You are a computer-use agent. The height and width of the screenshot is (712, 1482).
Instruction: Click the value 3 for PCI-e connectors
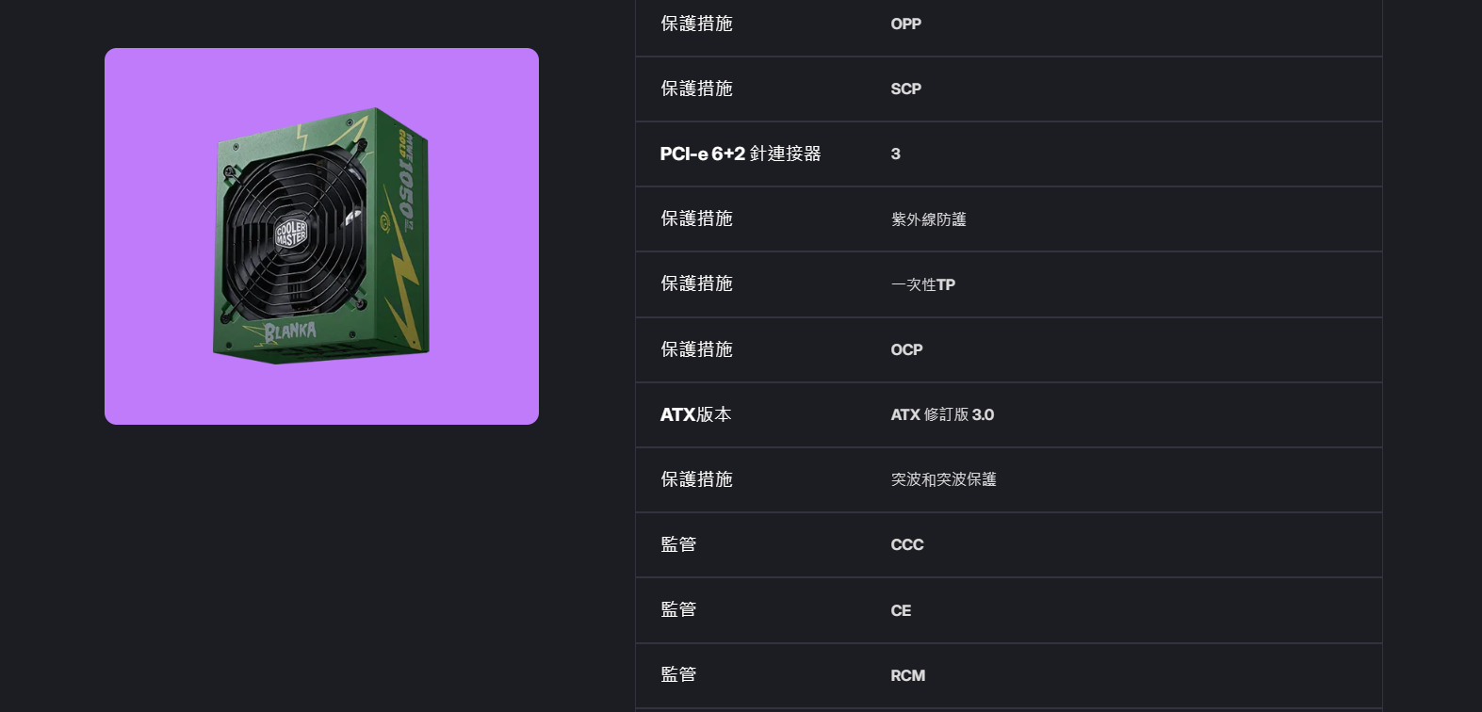point(895,154)
